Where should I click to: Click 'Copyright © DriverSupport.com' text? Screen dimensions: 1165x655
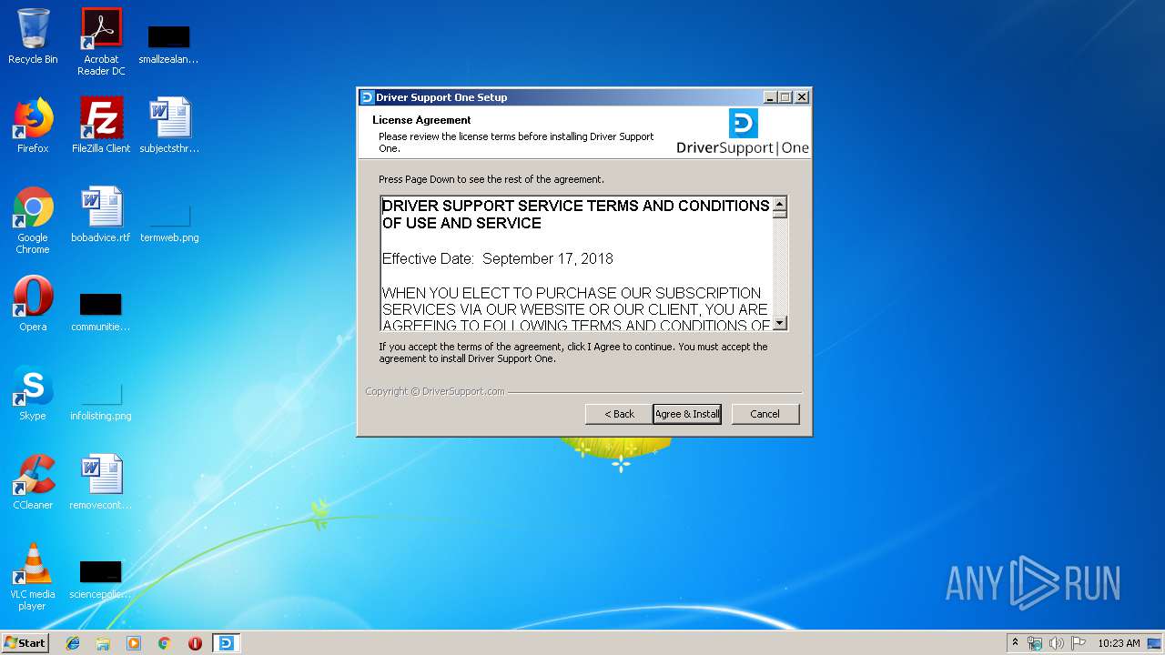[x=435, y=392]
